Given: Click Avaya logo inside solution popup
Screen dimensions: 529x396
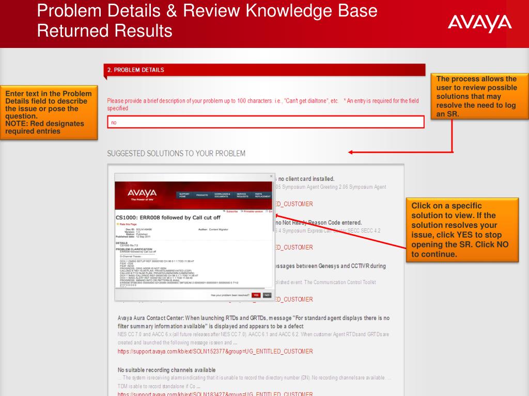Looking at the screenshot, I should [142, 194].
